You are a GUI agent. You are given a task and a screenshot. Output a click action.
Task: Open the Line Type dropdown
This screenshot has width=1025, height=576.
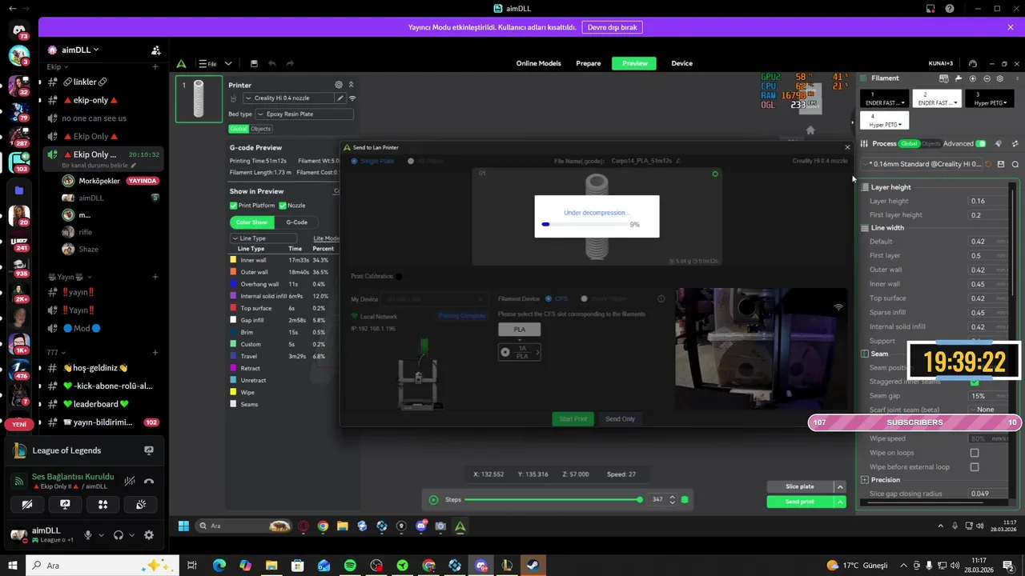[x=263, y=238]
